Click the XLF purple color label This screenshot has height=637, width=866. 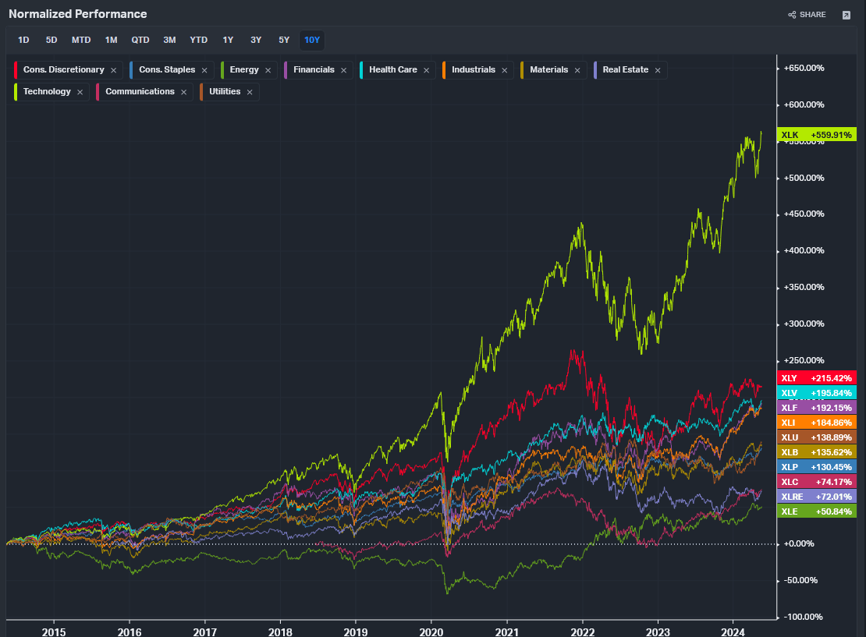[x=815, y=407]
